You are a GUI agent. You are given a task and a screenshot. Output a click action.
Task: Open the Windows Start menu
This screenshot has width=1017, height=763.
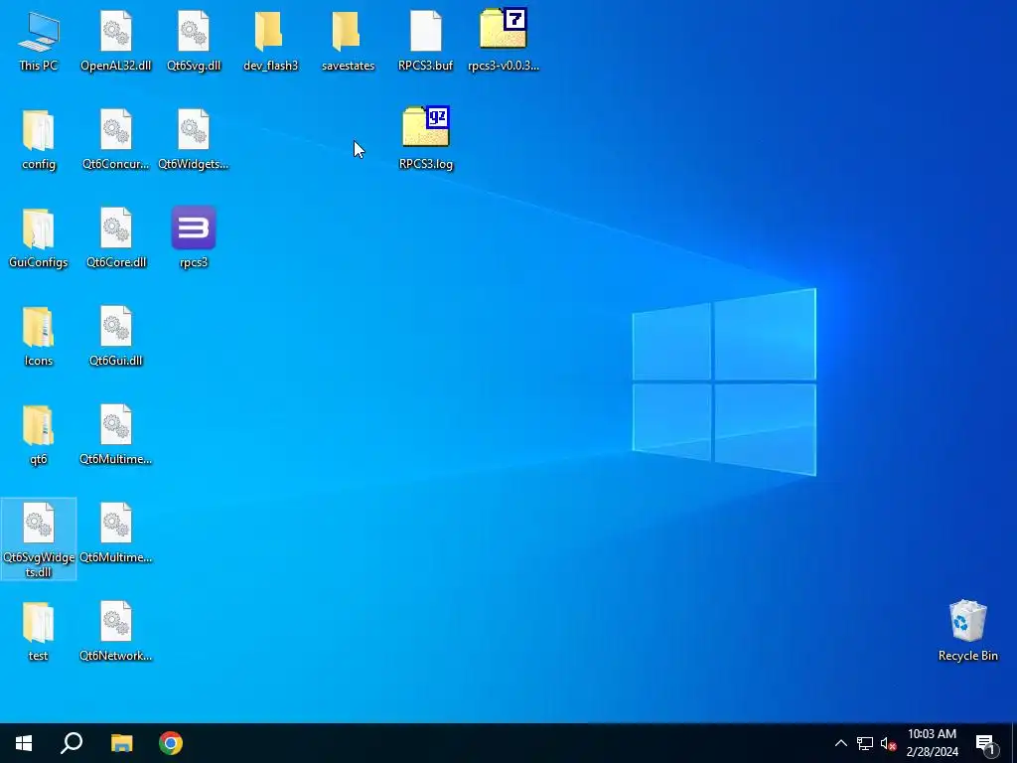click(24, 743)
